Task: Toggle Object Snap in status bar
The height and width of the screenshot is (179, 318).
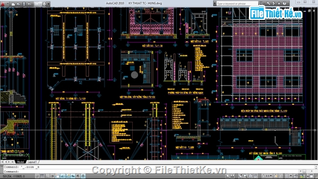Action: tap(58, 176)
